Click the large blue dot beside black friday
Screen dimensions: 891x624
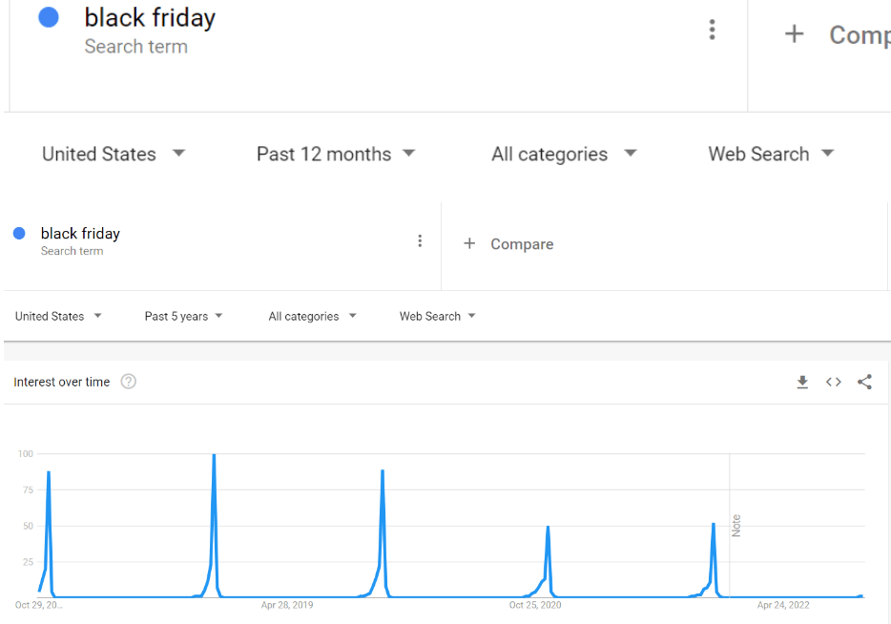tap(49, 18)
